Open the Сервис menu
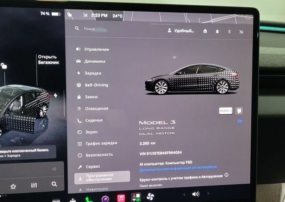This screenshot has width=285, height=202. pos(89,166)
